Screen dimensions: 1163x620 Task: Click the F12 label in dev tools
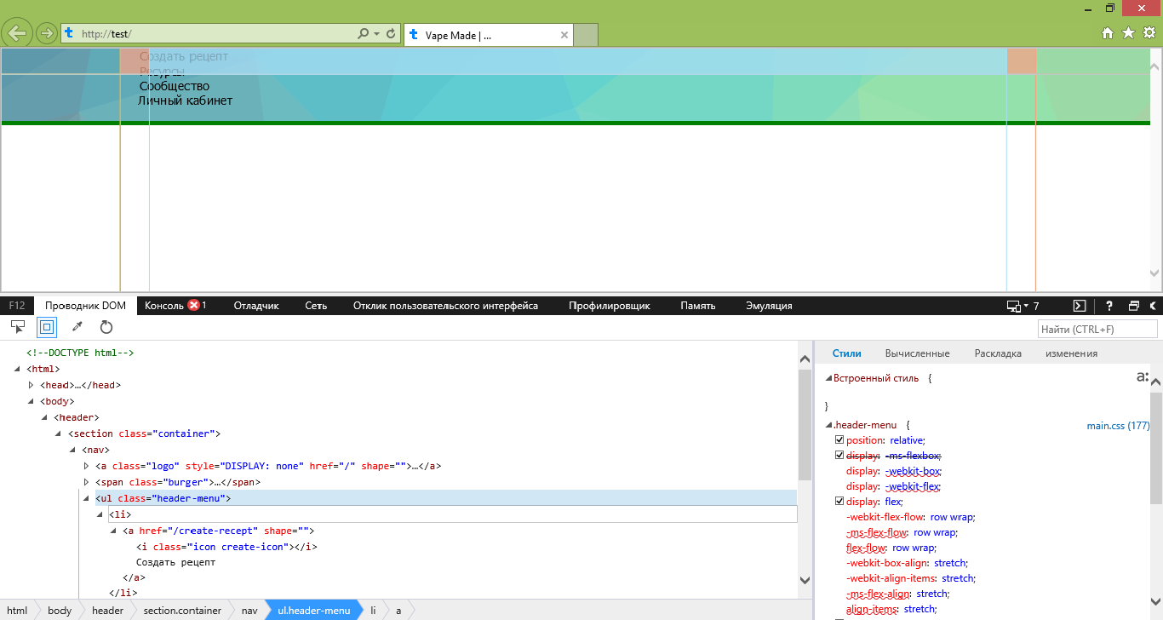pyautogui.click(x=17, y=306)
